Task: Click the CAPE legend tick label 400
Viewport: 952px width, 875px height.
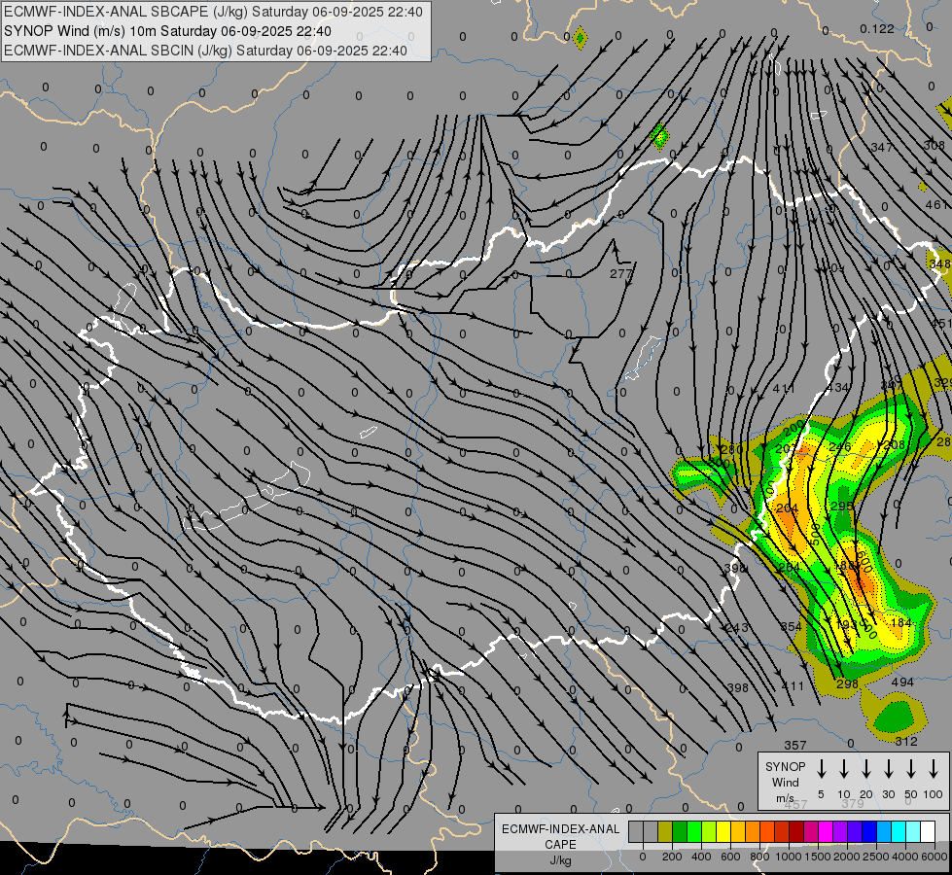Action: click(701, 857)
